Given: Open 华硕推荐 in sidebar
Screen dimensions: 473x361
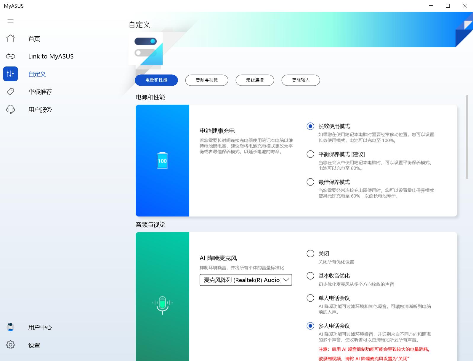Looking at the screenshot, I should click(x=40, y=92).
